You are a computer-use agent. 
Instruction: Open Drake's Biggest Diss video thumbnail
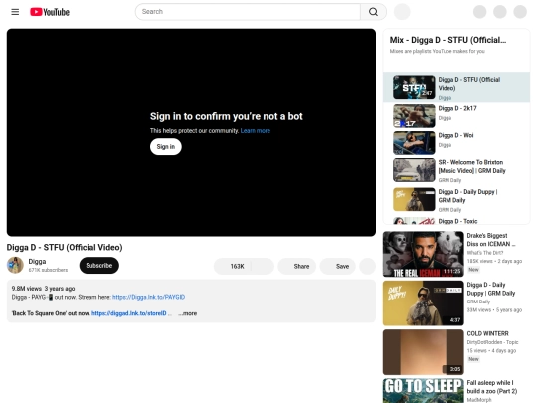coord(424,254)
